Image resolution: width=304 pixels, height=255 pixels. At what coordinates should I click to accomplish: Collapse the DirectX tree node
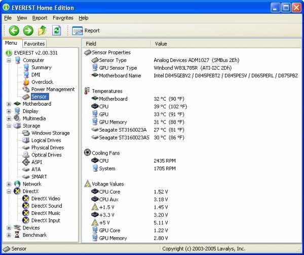tap(9, 192)
